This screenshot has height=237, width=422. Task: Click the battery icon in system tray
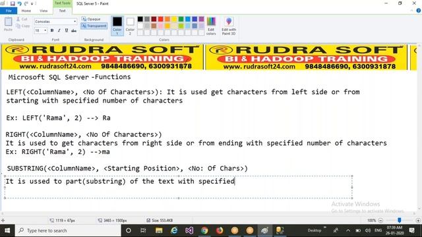point(358,230)
